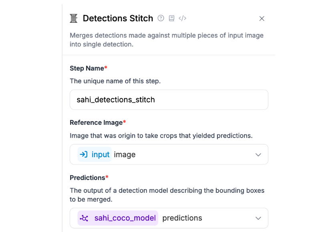
Task: Click the Detections Stitch block icon
Action: coord(74,18)
